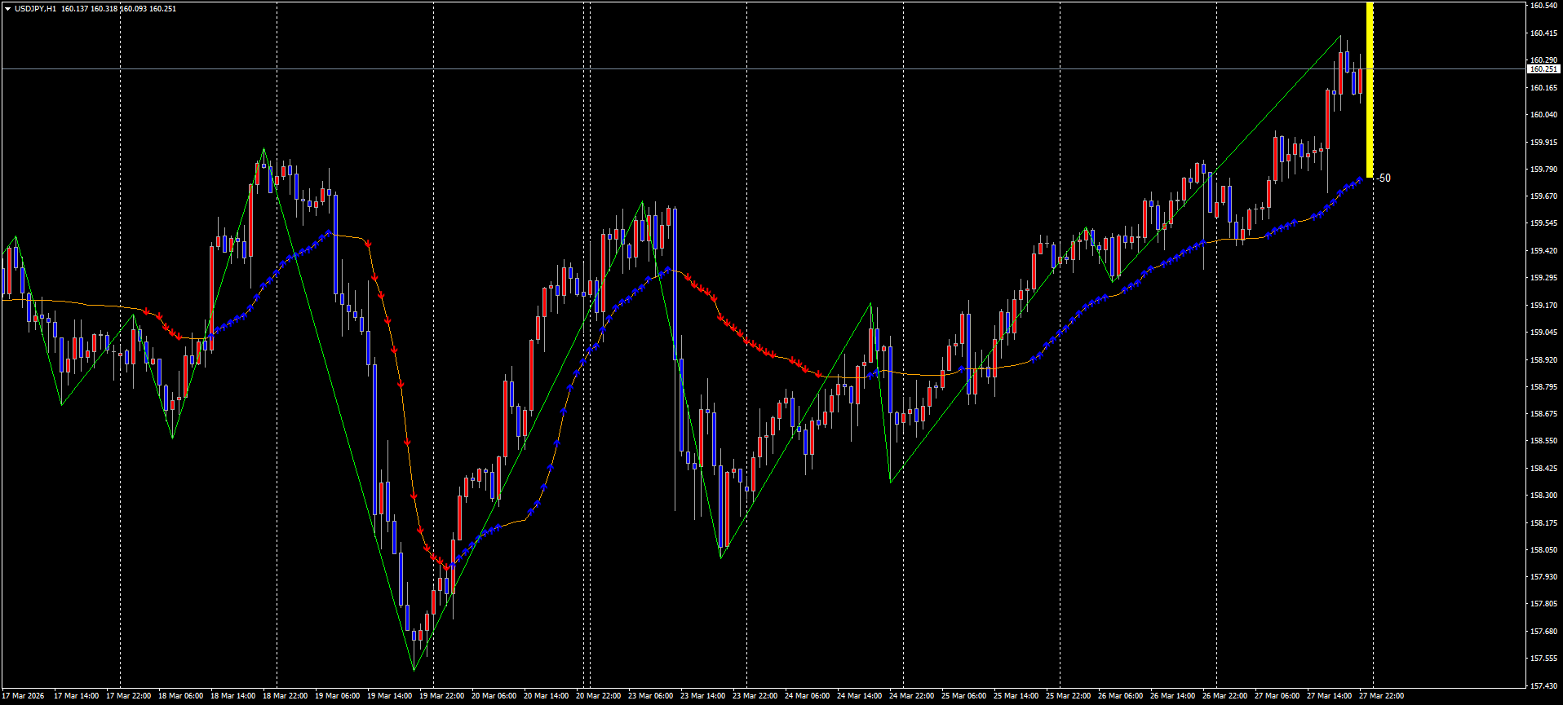Viewport: 1563px width, 705px height.
Task: Click the last blue up-arrow below the yellow bar
Action: pos(1360,179)
